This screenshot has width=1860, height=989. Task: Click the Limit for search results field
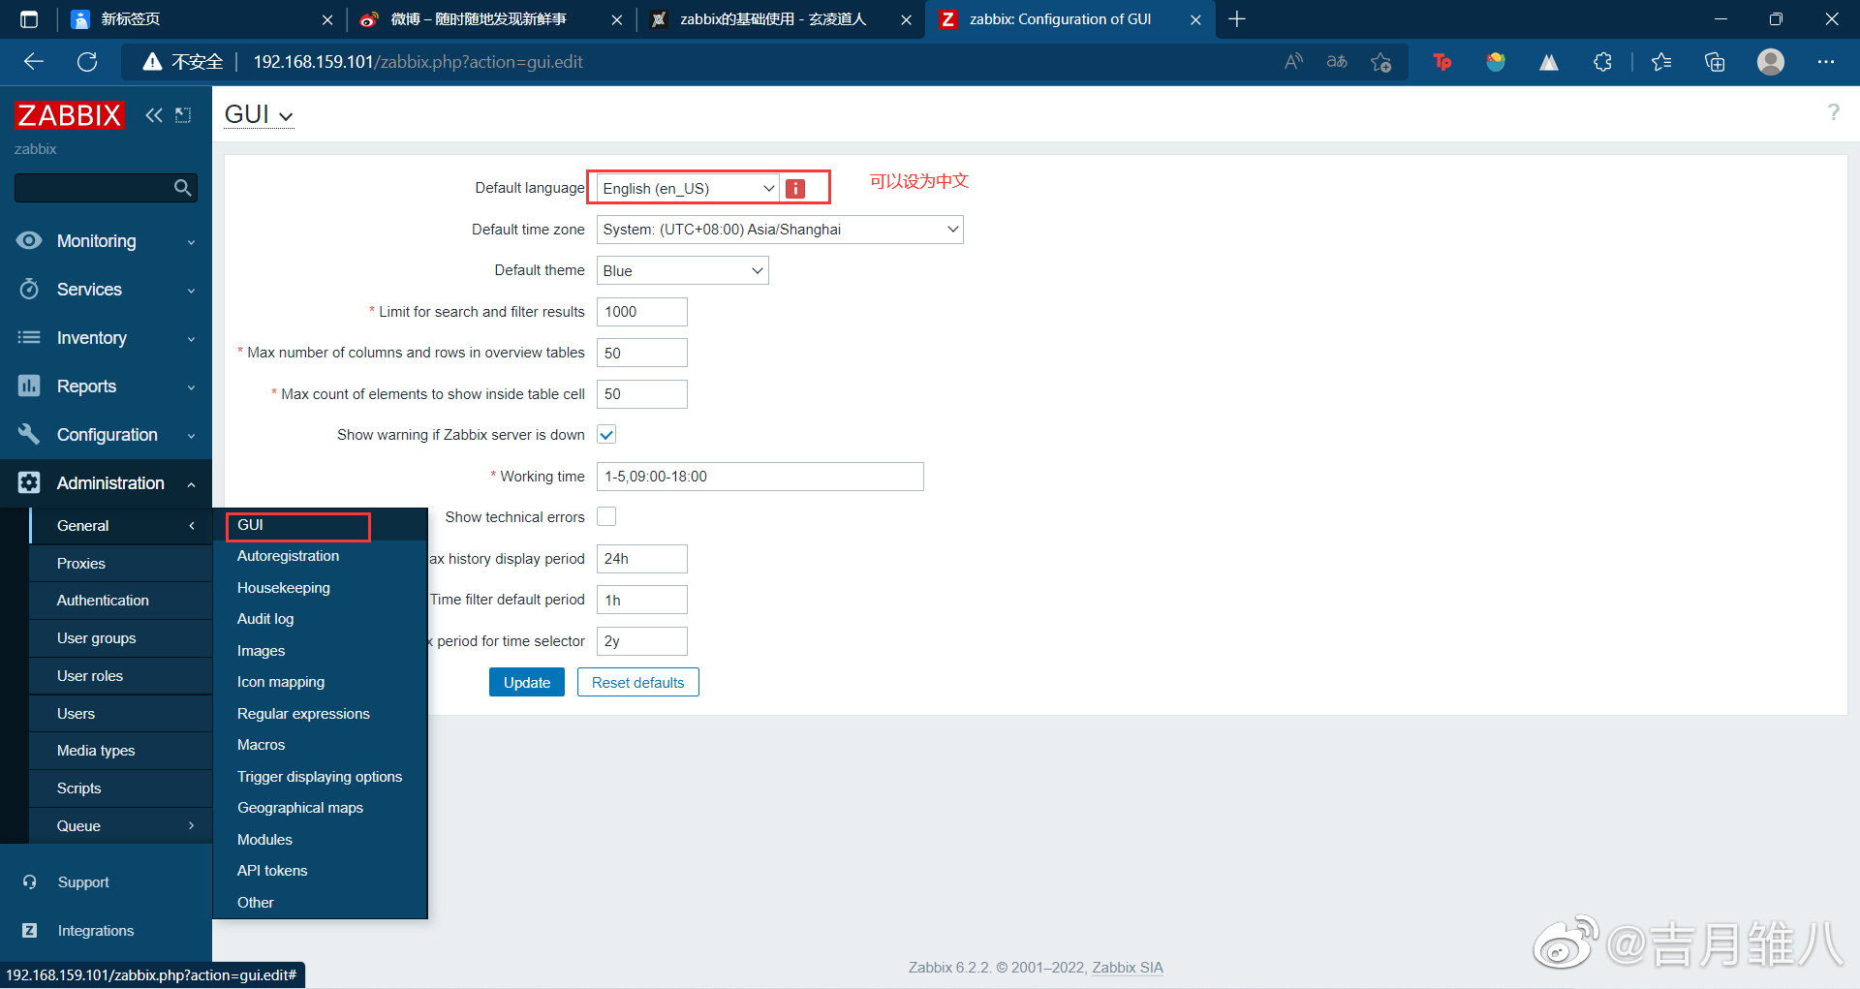coord(642,312)
